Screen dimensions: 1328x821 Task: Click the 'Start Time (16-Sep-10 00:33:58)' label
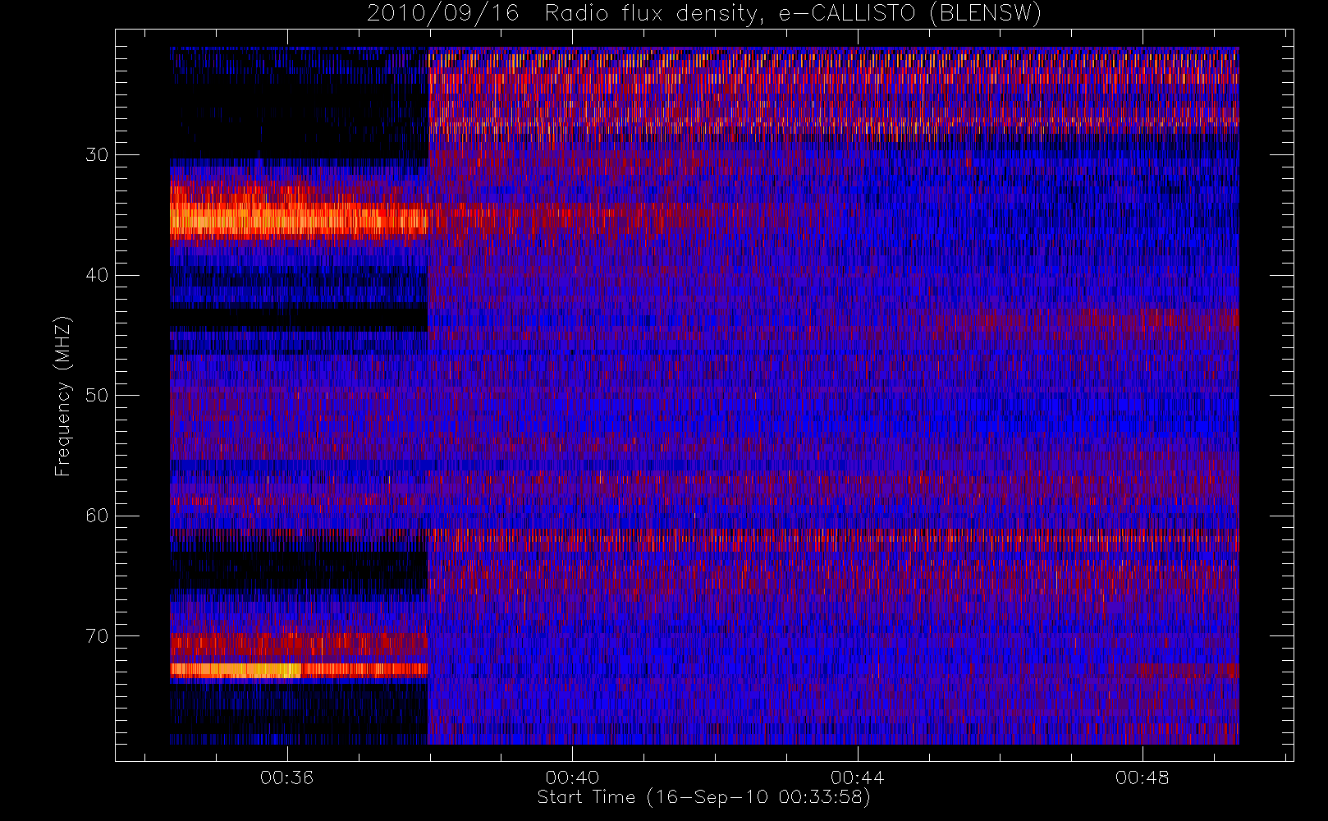pos(703,797)
